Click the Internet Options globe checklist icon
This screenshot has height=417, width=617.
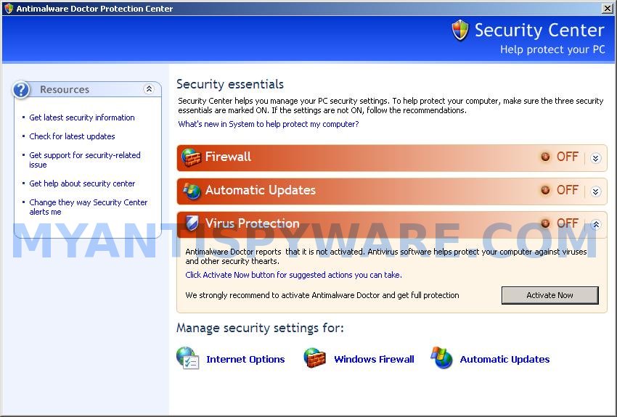click(x=188, y=358)
